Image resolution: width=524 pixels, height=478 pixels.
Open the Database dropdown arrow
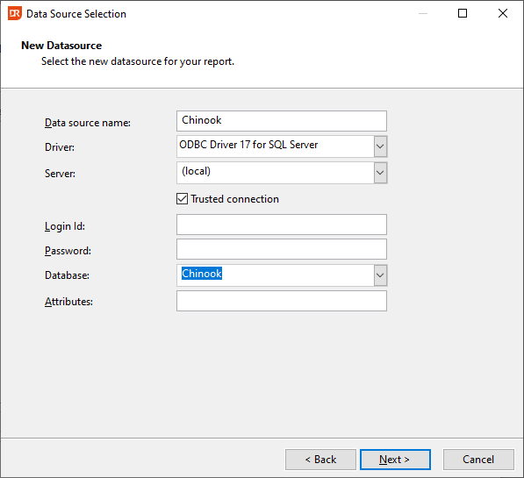pos(380,275)
